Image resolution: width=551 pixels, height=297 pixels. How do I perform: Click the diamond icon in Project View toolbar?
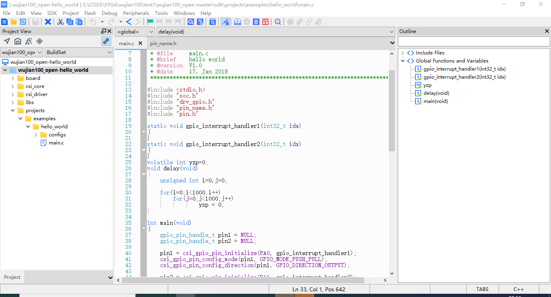[x=40, y=41]
